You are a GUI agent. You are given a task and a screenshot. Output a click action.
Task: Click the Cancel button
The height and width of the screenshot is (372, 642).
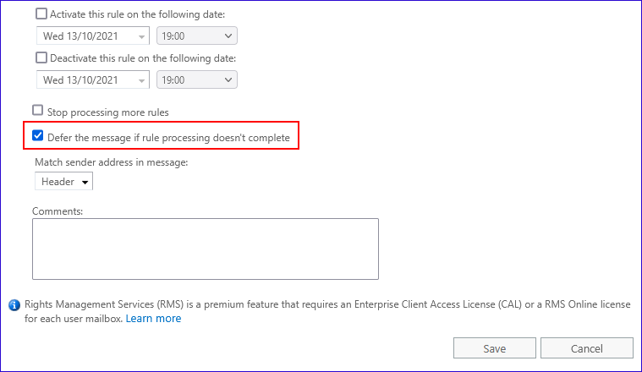pyautogui.click(x=586, y=348)
